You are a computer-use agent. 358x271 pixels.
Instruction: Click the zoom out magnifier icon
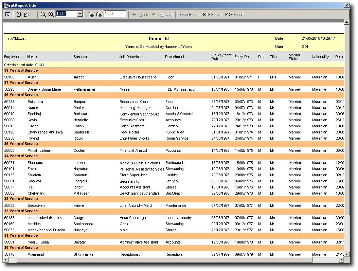pyautogui.click(x=43, y=14)
